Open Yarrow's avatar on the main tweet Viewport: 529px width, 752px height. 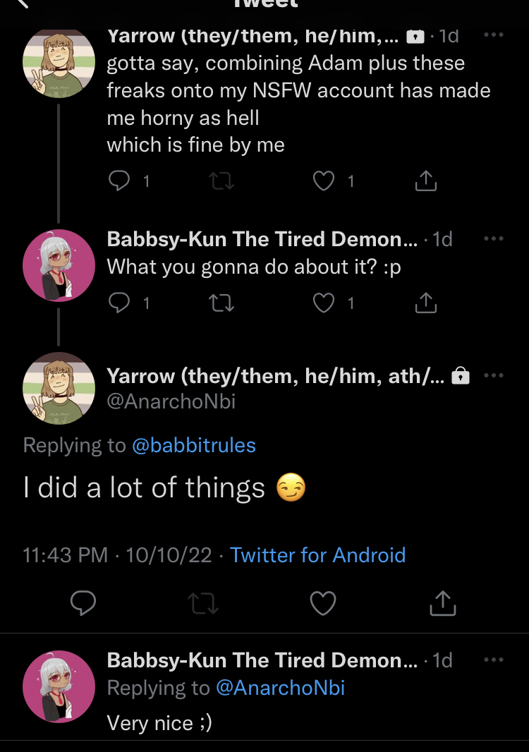coord(59,388)
